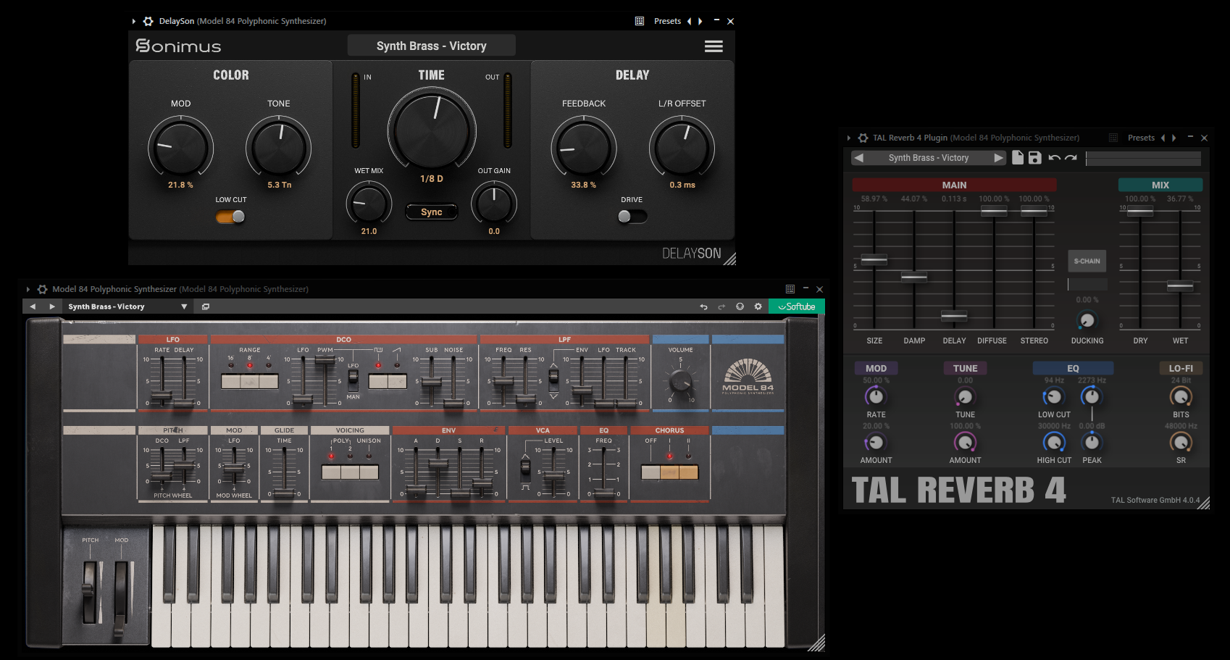Open Model 84 settings gear in toolbar
1230x660 pixels.
coord(758,306)
